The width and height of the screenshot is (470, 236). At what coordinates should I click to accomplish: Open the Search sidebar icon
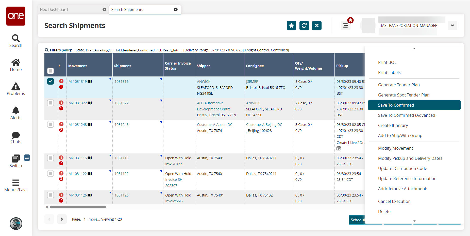[x=16, y=41]
